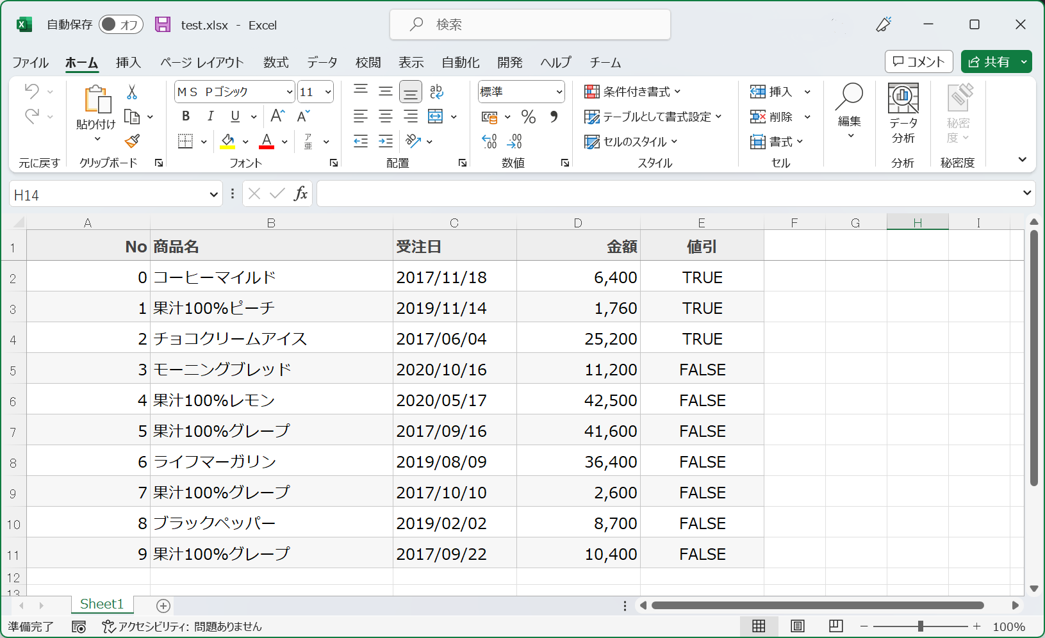Click Delete cells (削除) button
1045x638 pixels.
click(x=772, y=117)
